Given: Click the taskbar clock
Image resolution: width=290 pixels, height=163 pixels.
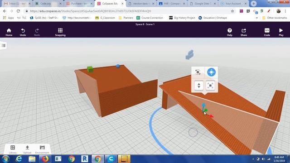Looking at the screenshot, I should [x=279, y=159].
